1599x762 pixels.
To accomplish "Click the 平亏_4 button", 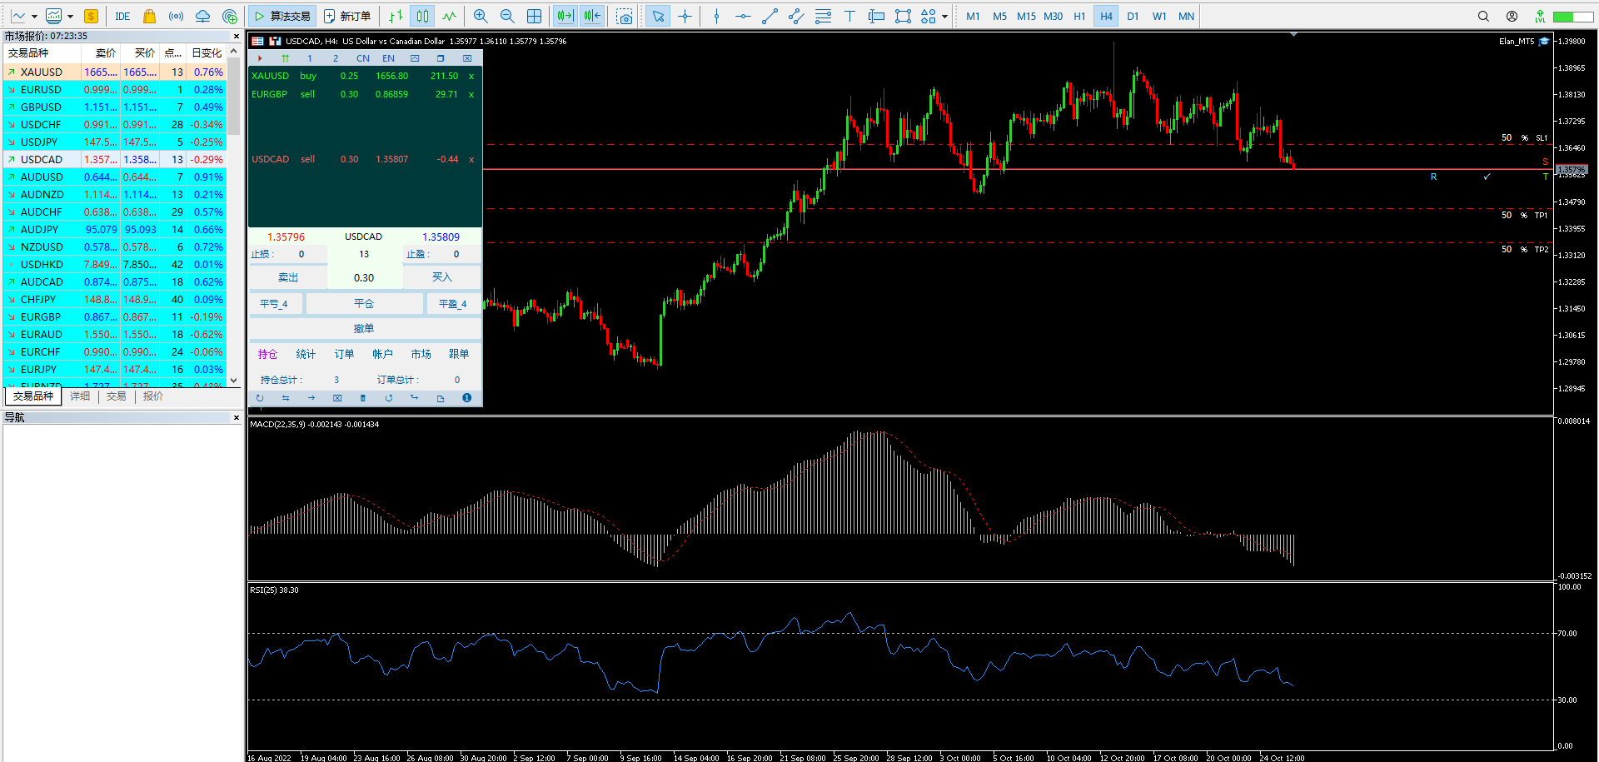I will pyautogui.click(x=274, y=304).
